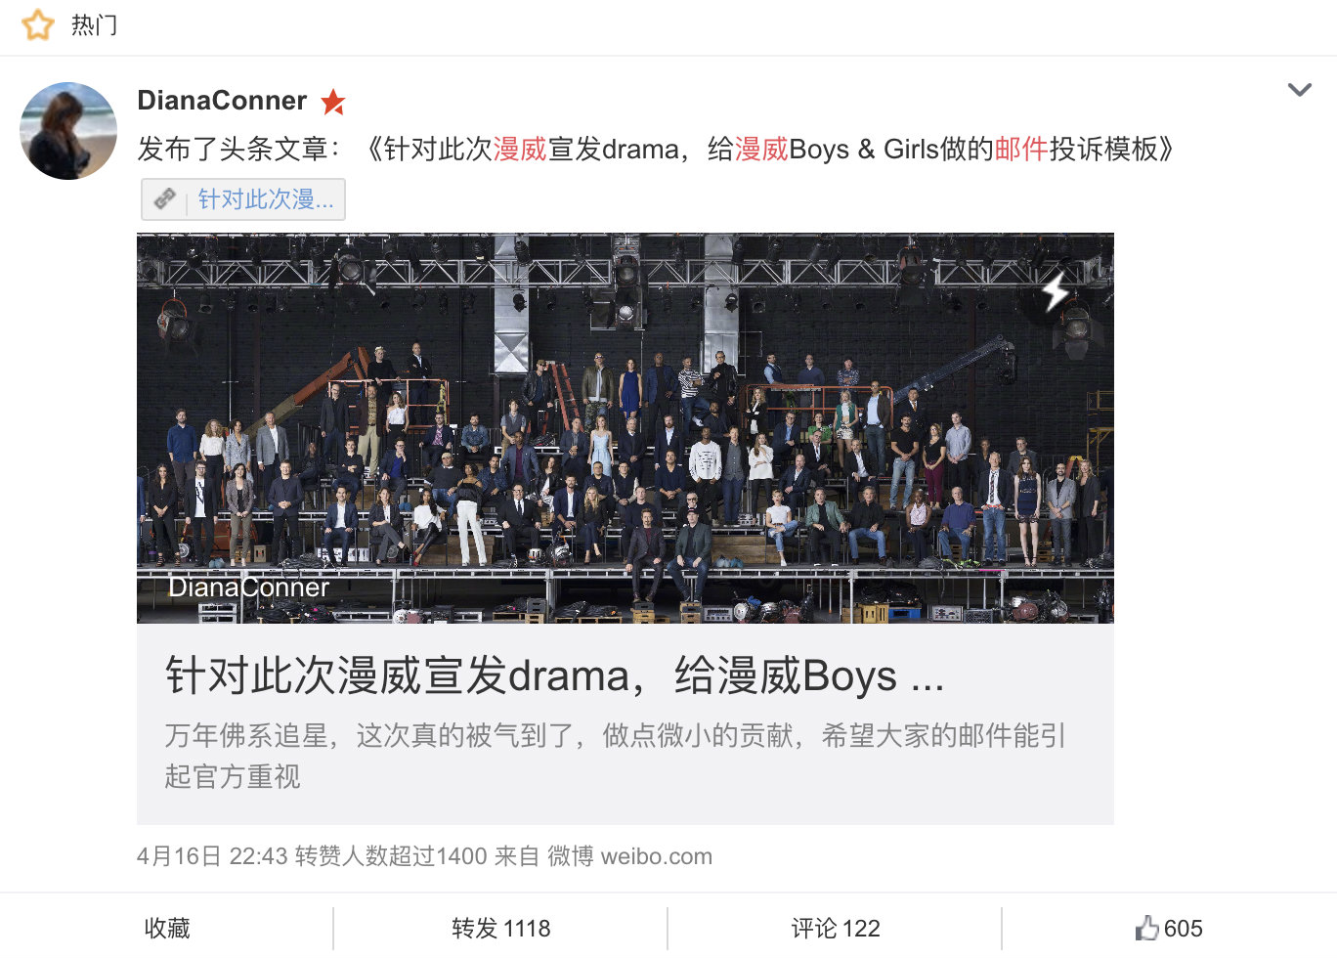
Task: Open DianaConner's profile avatar
Action: [x=68, y=131]
